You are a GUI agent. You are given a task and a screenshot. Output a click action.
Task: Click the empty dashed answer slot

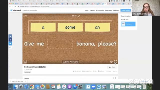coord(60,44)
